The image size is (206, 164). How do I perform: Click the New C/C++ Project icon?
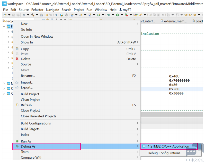click(x=72, y=15)
